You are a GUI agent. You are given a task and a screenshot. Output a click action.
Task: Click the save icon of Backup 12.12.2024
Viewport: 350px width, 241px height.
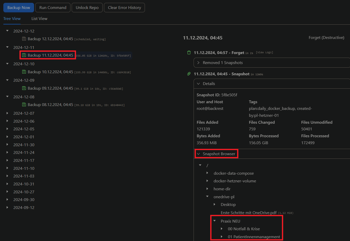coord(24,39)
